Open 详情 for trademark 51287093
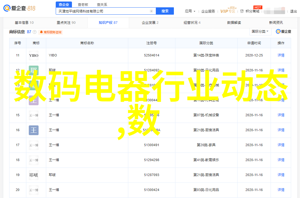 click(x=281, y=175)
